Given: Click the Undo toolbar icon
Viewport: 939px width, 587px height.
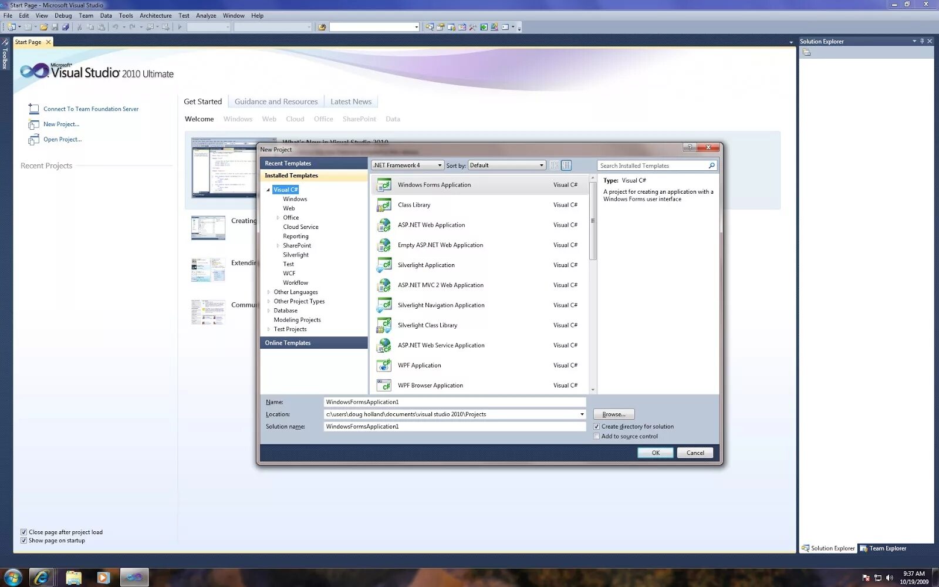Looking at the screenshot, I should point(116,27).
